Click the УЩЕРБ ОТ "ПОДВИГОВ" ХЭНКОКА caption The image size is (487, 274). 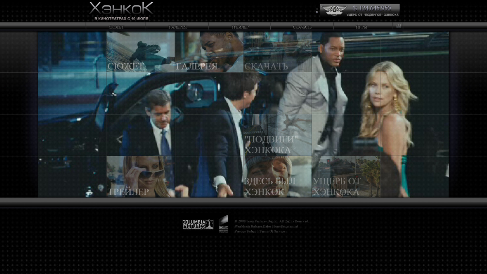372,15
